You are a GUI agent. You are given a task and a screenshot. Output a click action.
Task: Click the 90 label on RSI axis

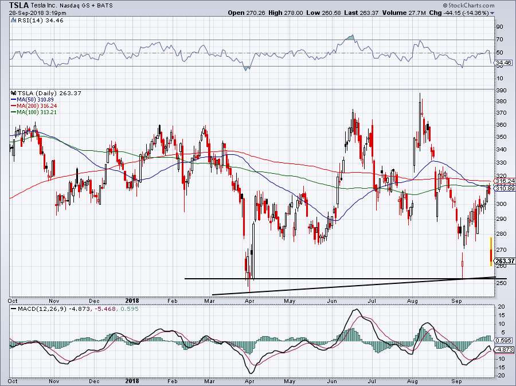(500, 26)
